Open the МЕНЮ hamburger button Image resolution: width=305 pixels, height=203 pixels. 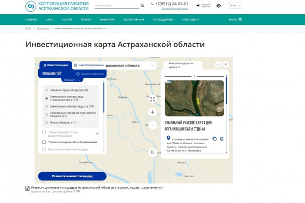235,20
